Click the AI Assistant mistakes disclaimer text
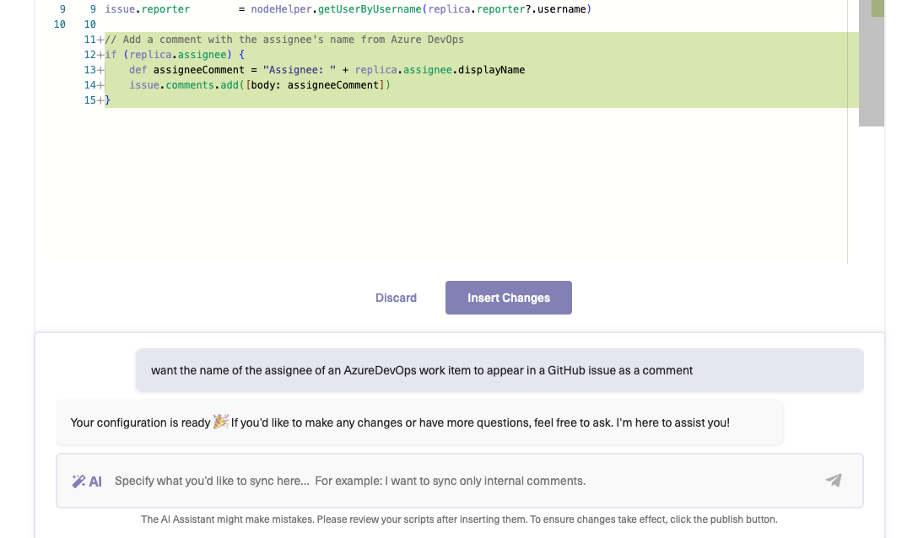Screen dimensions: 918x538 [x=459, y=519]
